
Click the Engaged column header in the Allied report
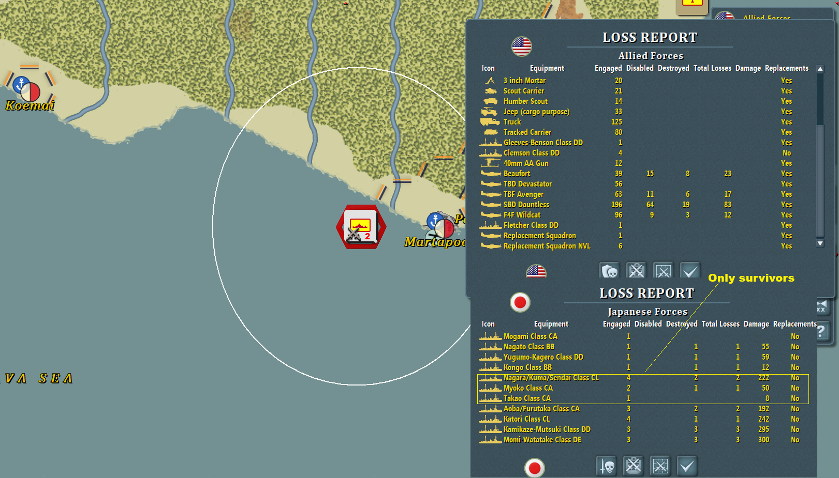tap(608, 68)
